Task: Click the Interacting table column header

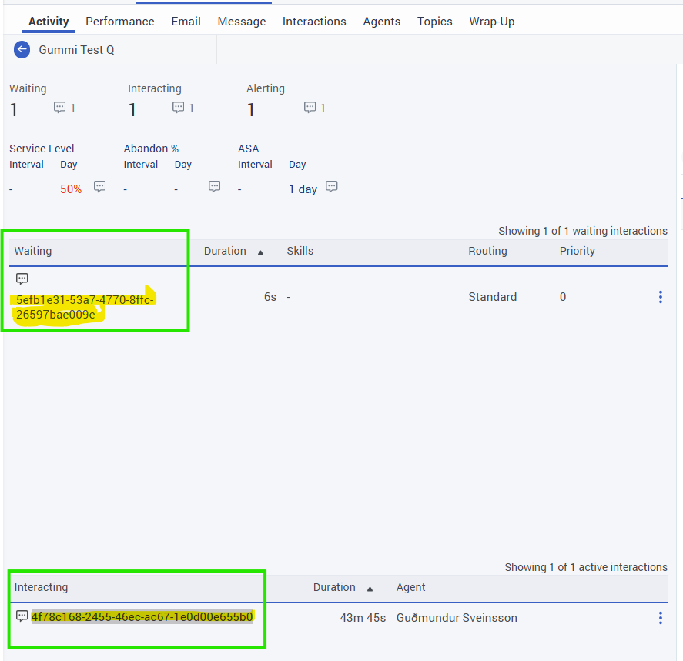Action: 41,587
